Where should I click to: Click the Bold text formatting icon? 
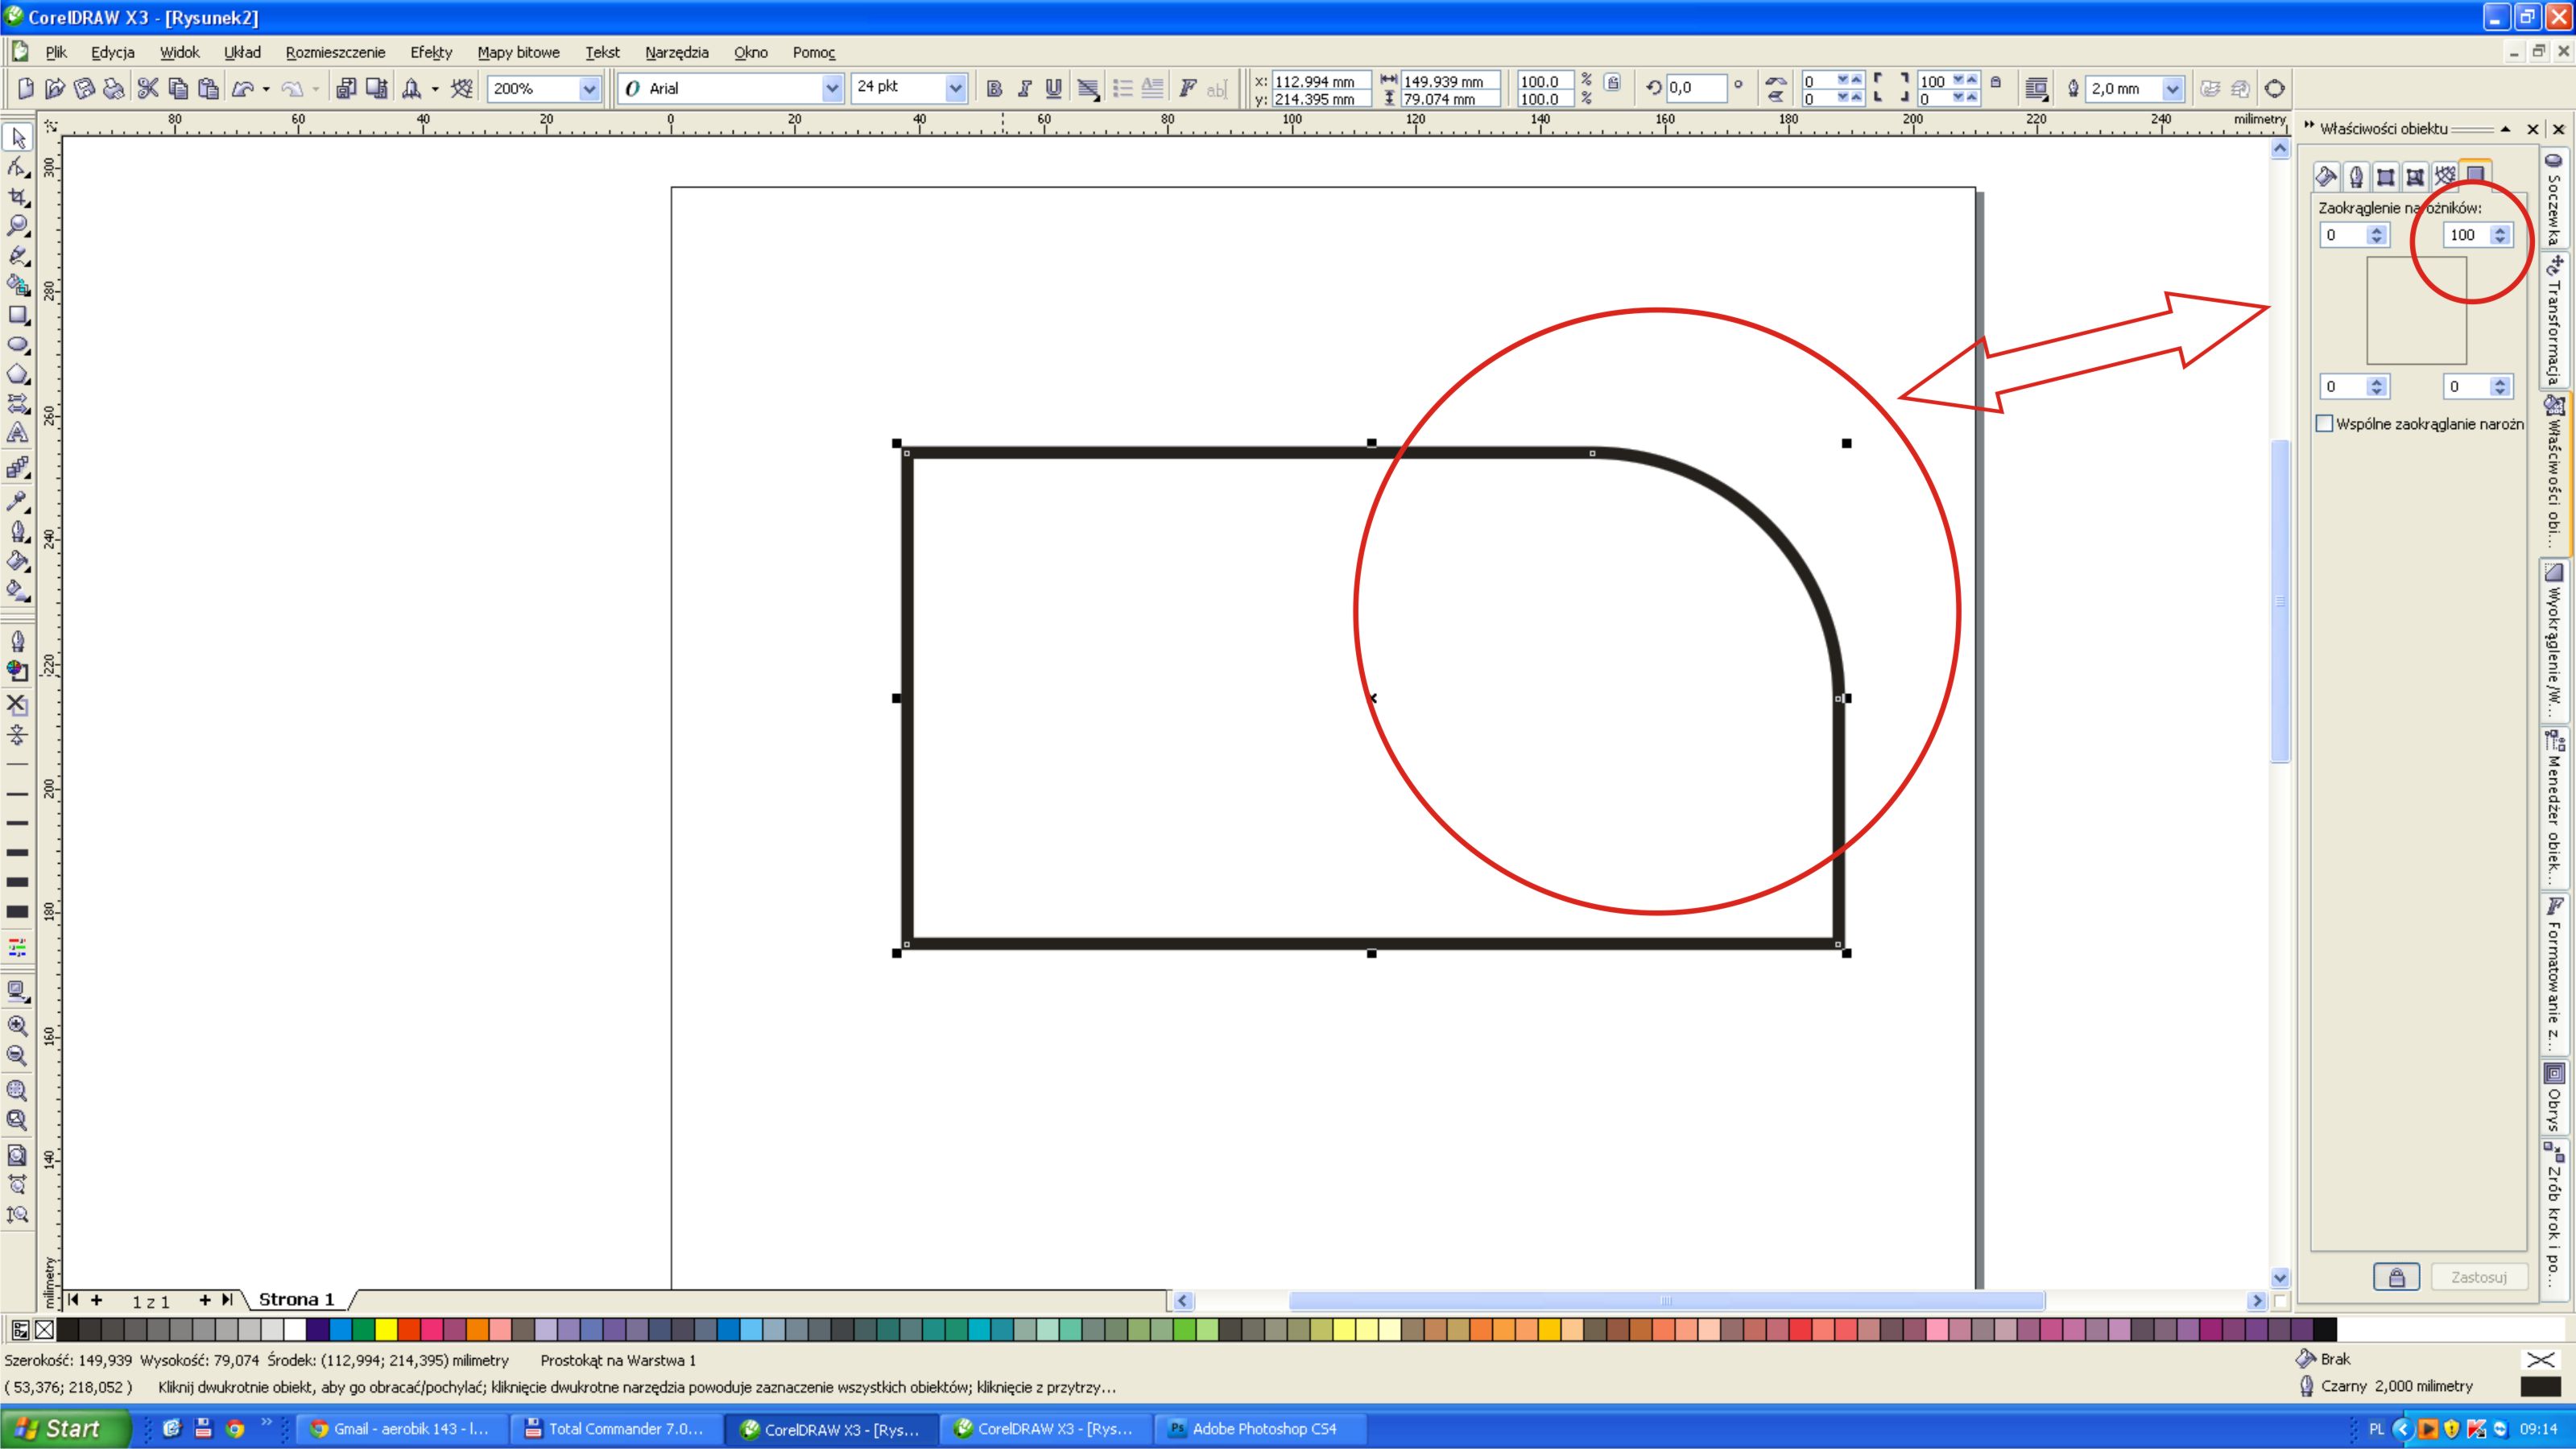[x=994, y=89]
